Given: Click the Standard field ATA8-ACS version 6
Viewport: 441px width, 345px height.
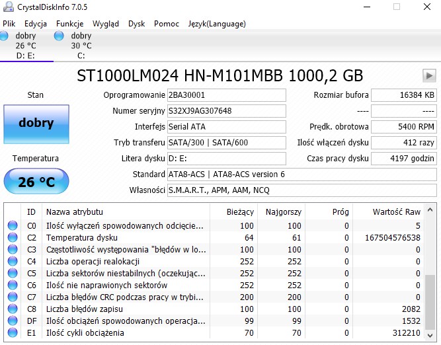Looking at the screenshot, I should 301,174.
